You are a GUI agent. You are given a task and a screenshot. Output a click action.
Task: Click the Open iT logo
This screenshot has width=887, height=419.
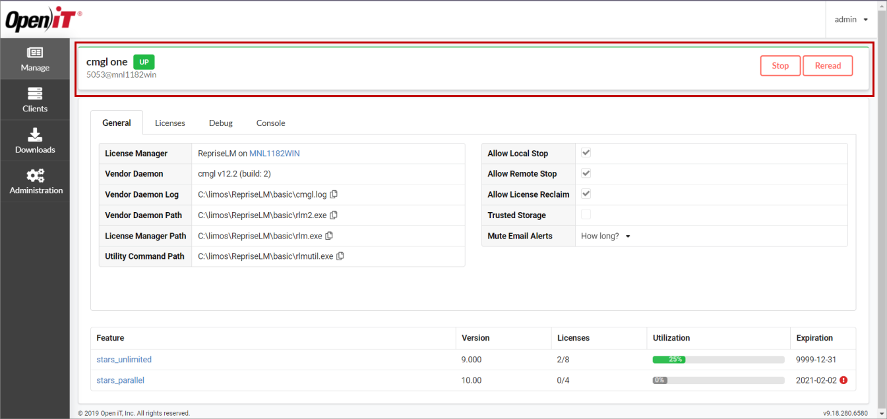(44, 20)
